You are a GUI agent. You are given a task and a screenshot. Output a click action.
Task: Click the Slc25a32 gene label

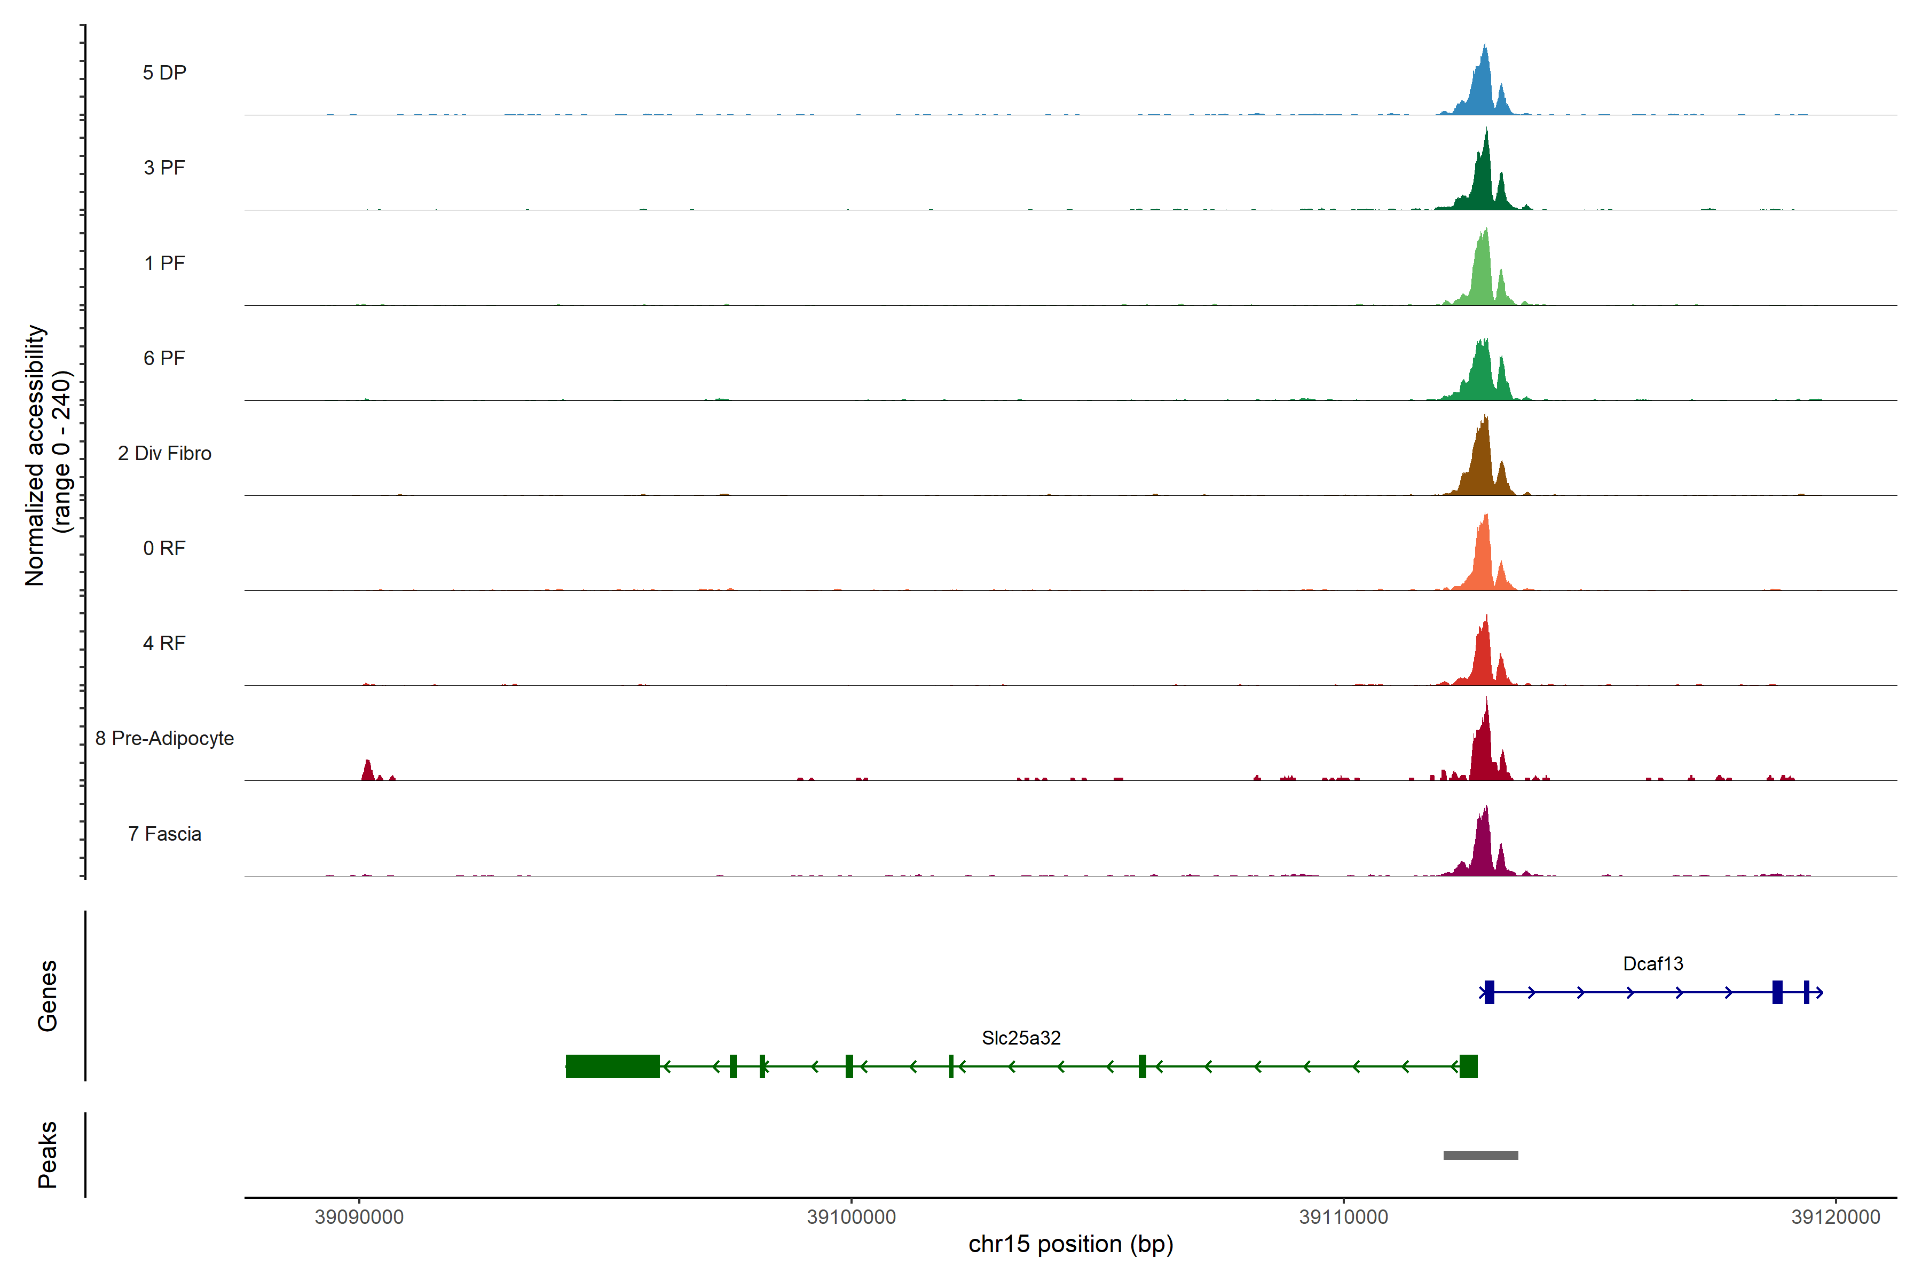point(1021,1038)
